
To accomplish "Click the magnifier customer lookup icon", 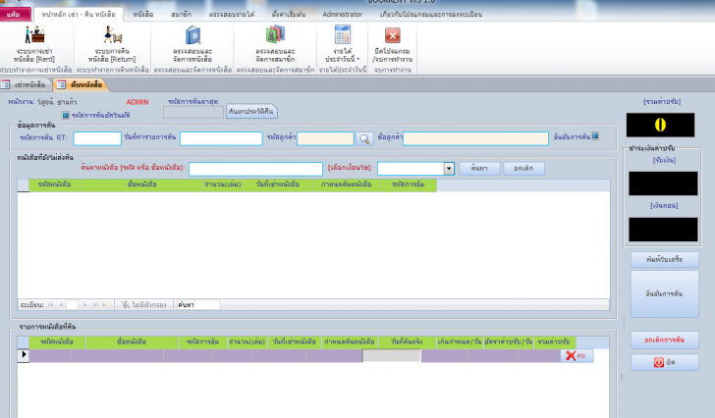I will [364, 139].
